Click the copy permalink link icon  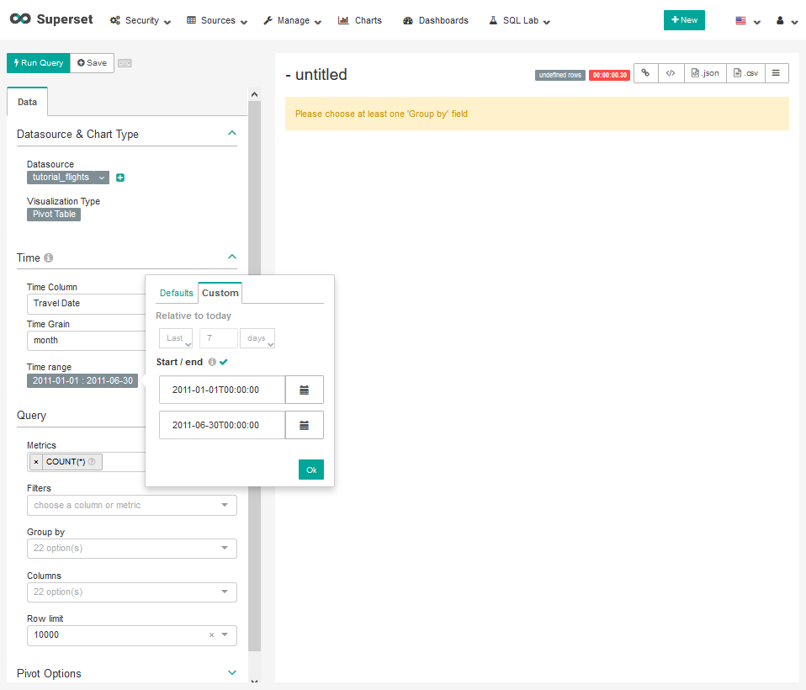point(645,73)
